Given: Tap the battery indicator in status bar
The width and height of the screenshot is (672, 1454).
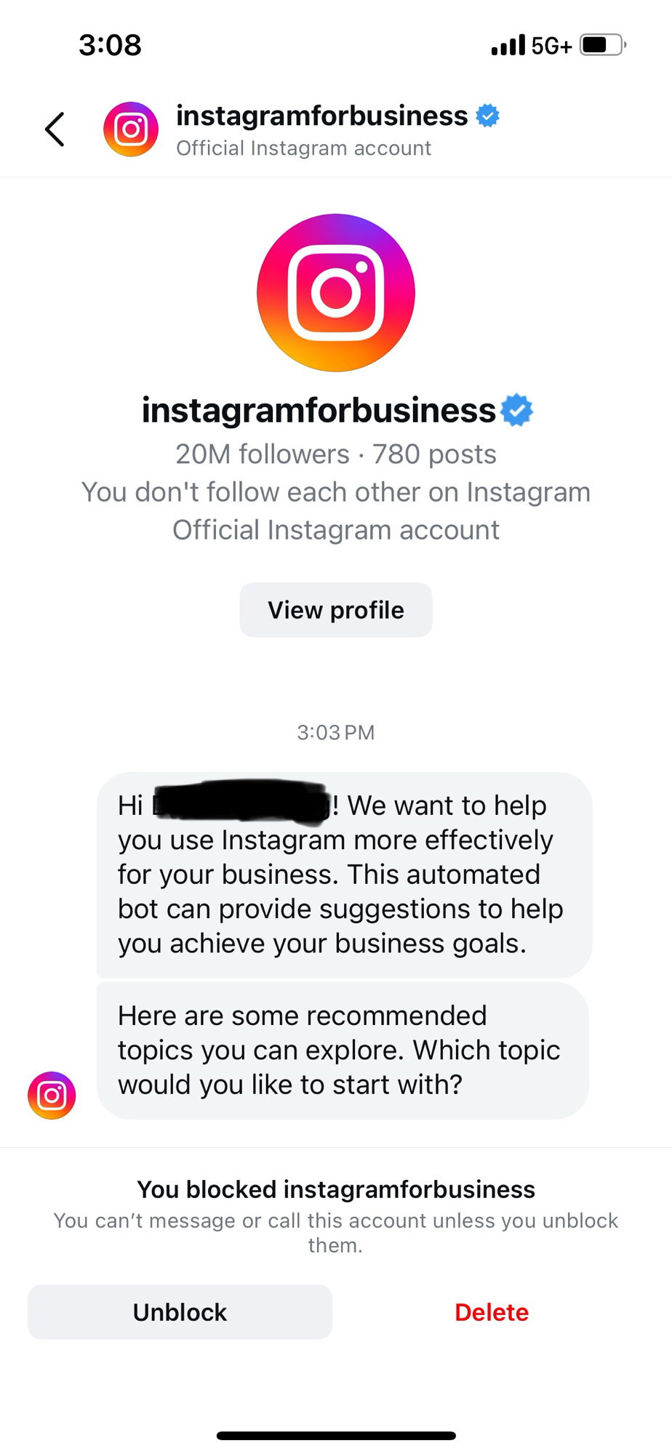Looking at the screenshot, I should tap(603, 45).
